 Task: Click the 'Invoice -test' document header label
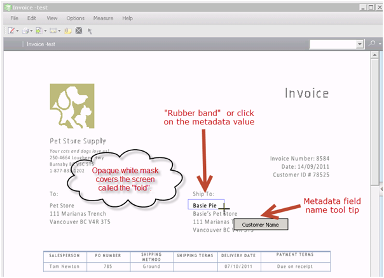pyautogui.click(x=41, y=44)
